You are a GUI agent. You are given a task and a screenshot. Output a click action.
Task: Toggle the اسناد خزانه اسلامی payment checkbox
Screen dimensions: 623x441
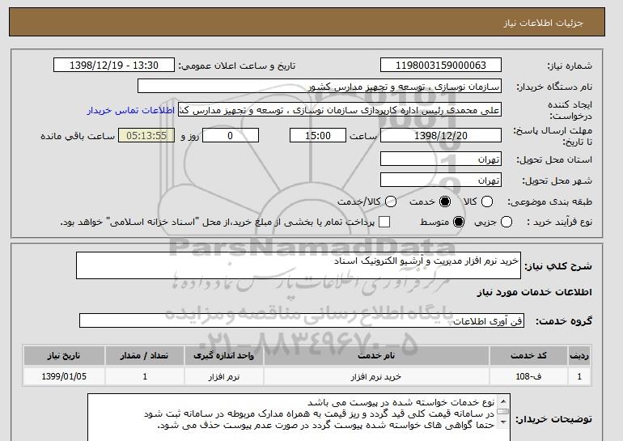point(384,222)
